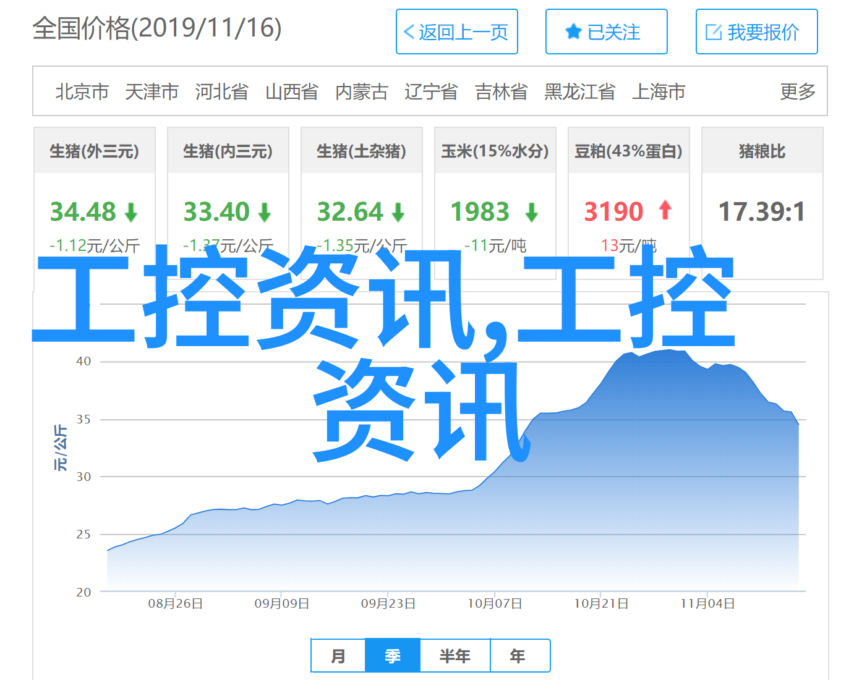The height and width of the screenshot is (680, 841).
Task: Select 上海市 region
Action: coord(659,91)
